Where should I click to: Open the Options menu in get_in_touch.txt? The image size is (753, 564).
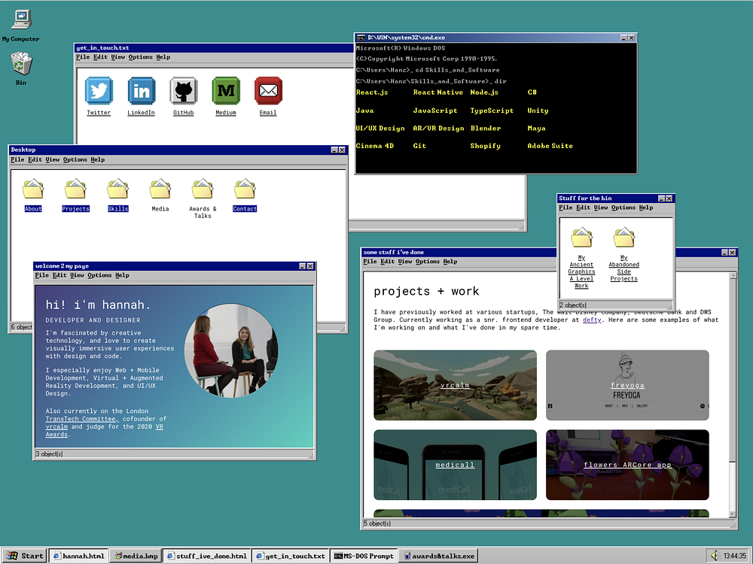[139, 56]
